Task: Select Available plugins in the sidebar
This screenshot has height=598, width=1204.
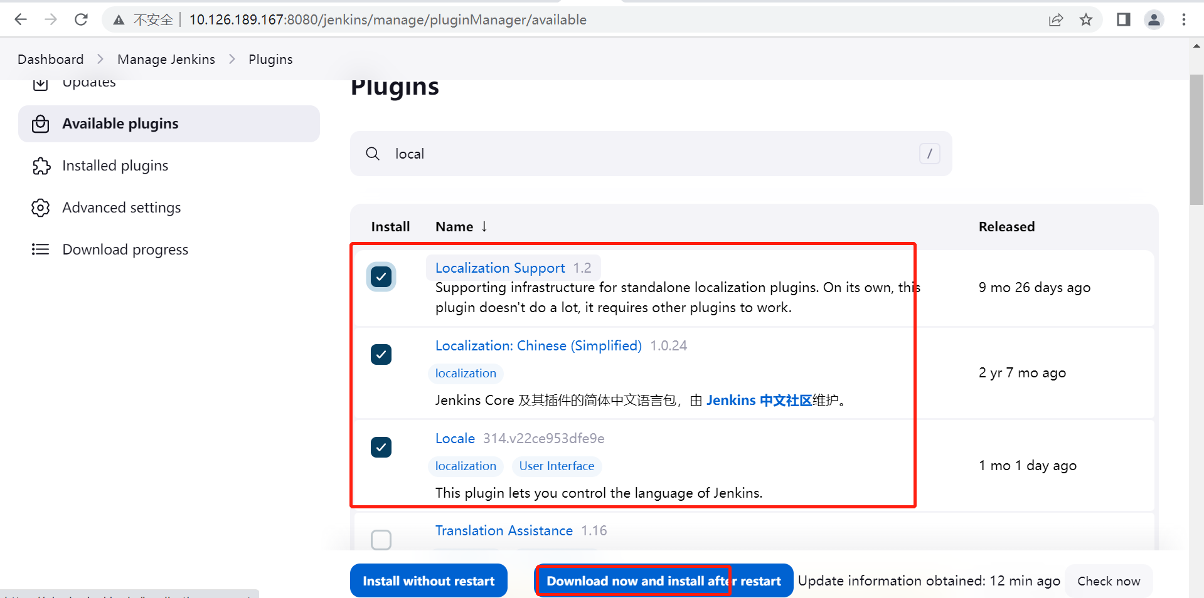Action: [169, 123]
